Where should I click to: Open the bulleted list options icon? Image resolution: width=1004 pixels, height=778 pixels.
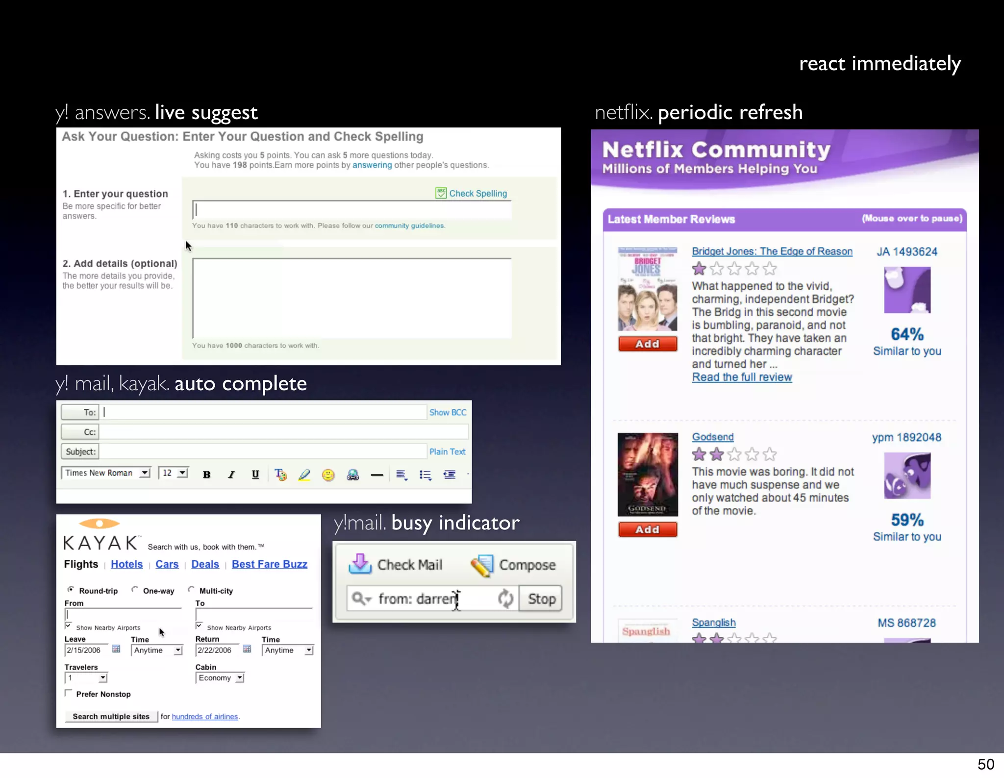coord(426,475)
